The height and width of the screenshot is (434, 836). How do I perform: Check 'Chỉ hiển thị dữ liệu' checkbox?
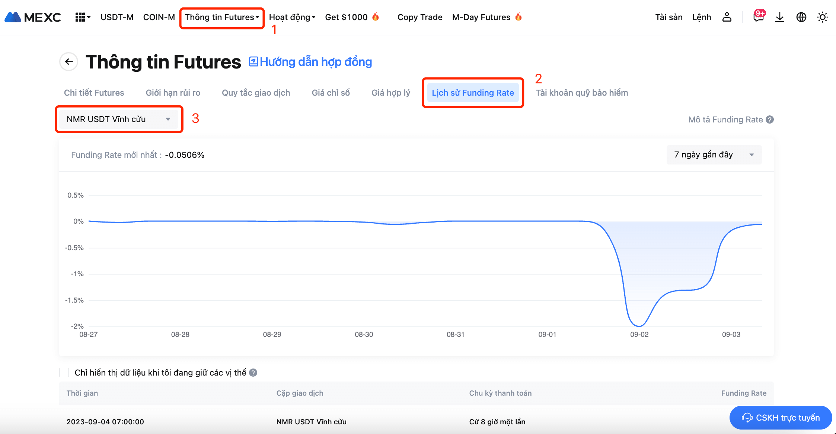pos(64,373)
